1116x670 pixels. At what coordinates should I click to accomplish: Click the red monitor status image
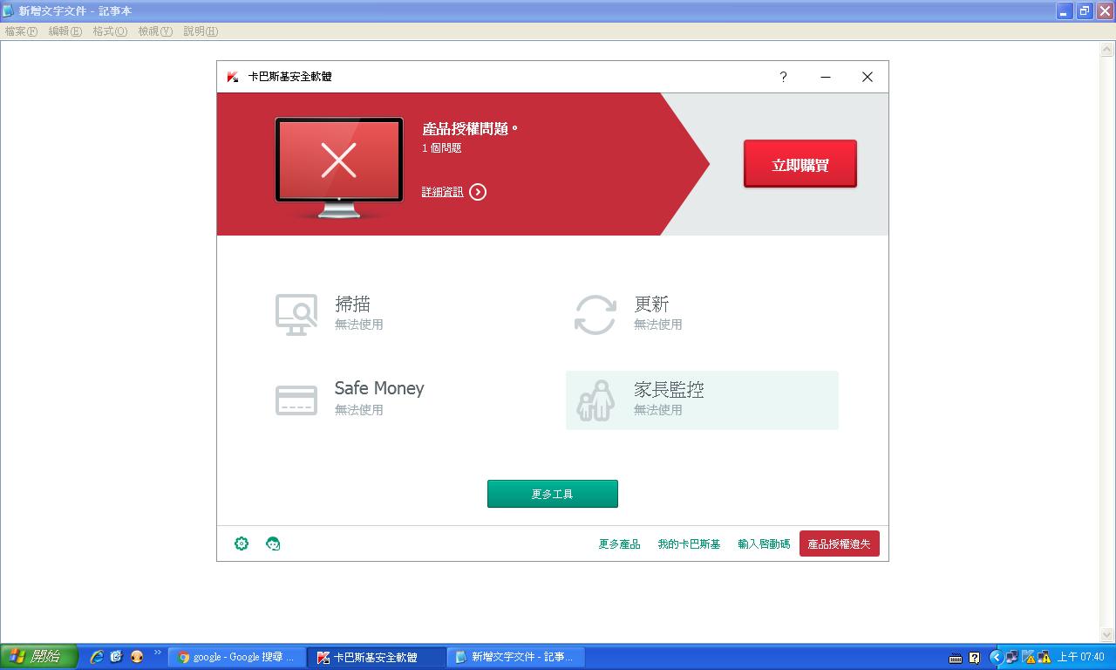(x=339, y=166)
